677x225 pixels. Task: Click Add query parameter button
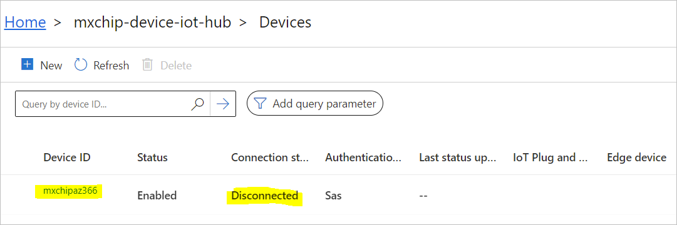click(315, 104)
